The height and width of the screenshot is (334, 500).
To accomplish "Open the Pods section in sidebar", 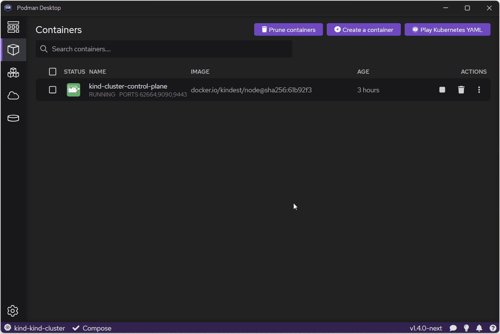I will click(13, 73).
